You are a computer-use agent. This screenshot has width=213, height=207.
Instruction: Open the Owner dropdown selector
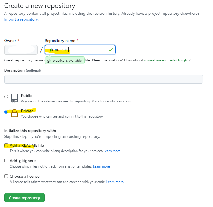[x=21, y=50]
